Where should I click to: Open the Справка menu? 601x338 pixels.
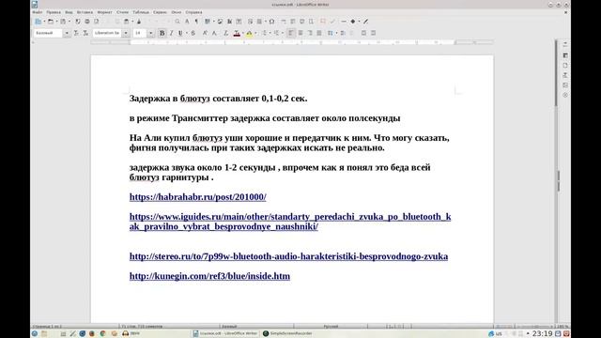[193, 12]
